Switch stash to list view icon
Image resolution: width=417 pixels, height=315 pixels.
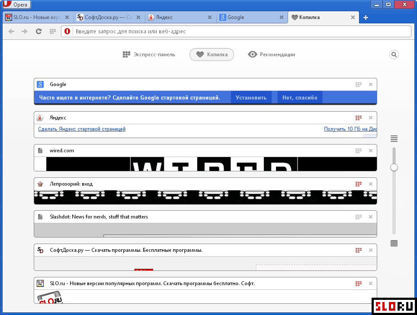394,138
